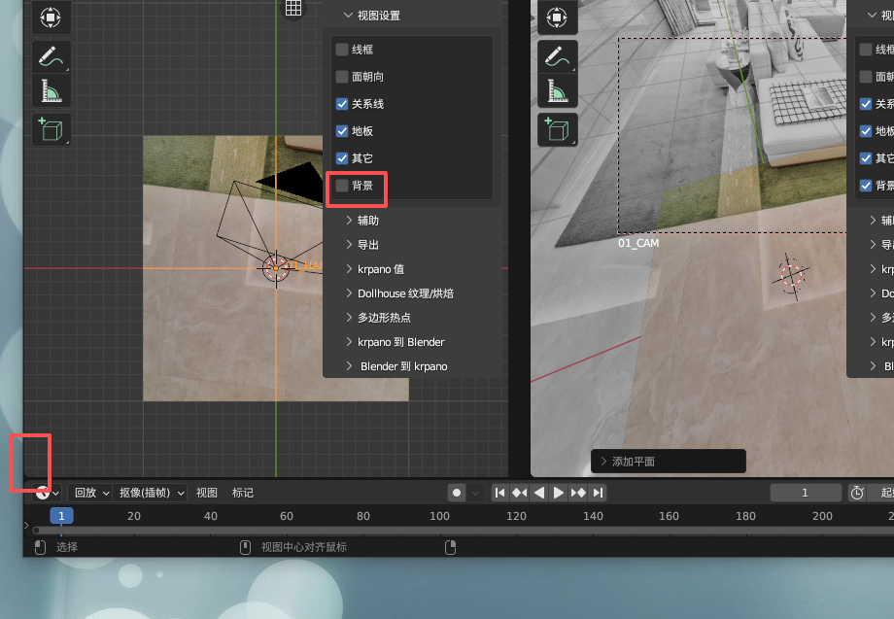Image resolution: width=894 pixels, height=619 pixels.
Task: Click frame 100 on the timeline ruler
Action: pyautogui.click(x=439, y=516)
